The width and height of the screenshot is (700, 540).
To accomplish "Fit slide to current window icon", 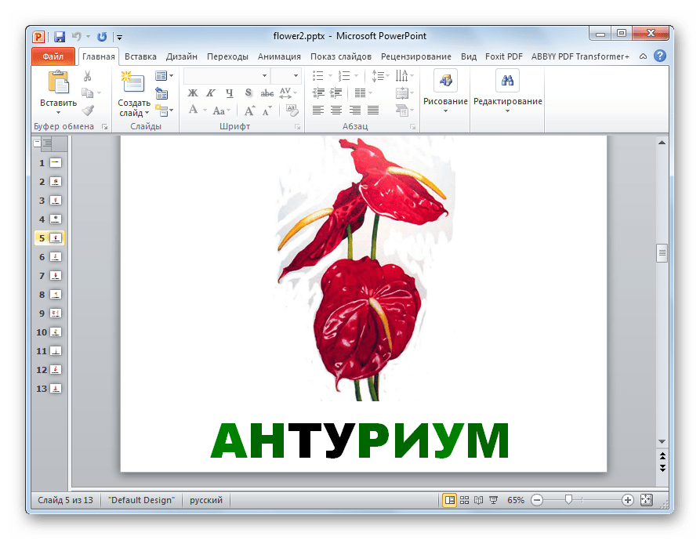I will (x=647, y=500).
